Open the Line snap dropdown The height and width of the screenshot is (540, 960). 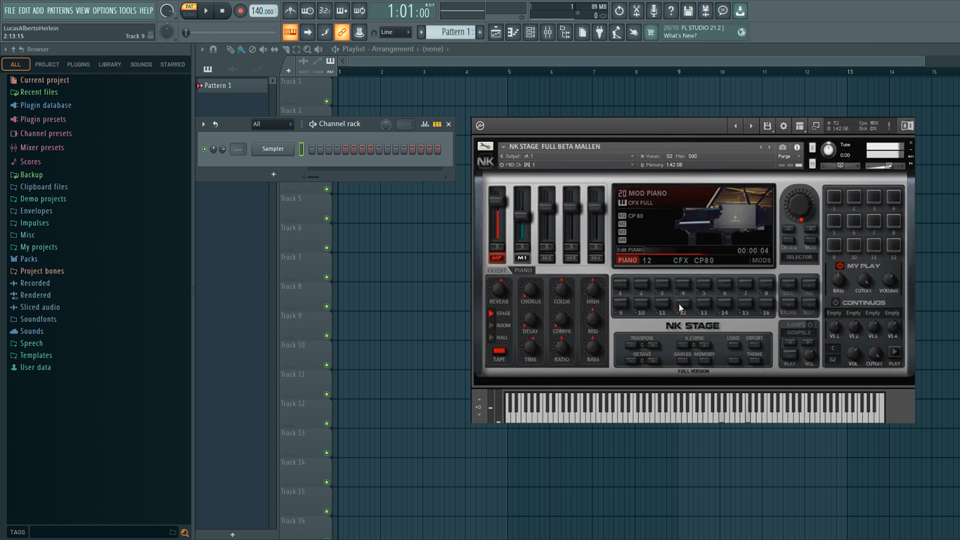click(394, 32)
